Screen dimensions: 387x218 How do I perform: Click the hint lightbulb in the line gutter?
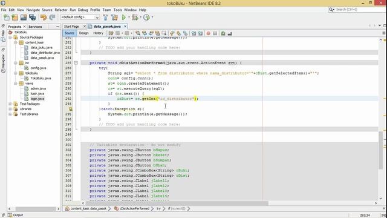click(x=71, y=109)
